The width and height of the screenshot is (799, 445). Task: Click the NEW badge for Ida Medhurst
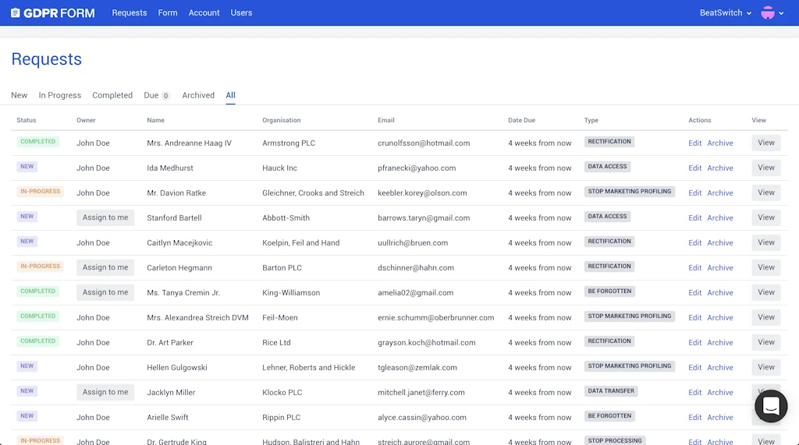tap(27, 167)
